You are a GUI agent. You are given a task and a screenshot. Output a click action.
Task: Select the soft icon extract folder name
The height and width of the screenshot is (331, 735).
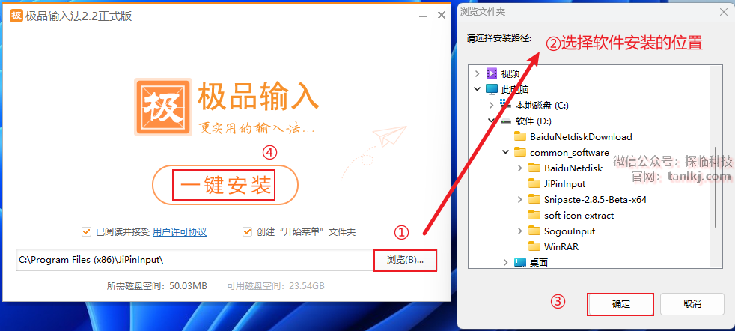click(579, 215)
